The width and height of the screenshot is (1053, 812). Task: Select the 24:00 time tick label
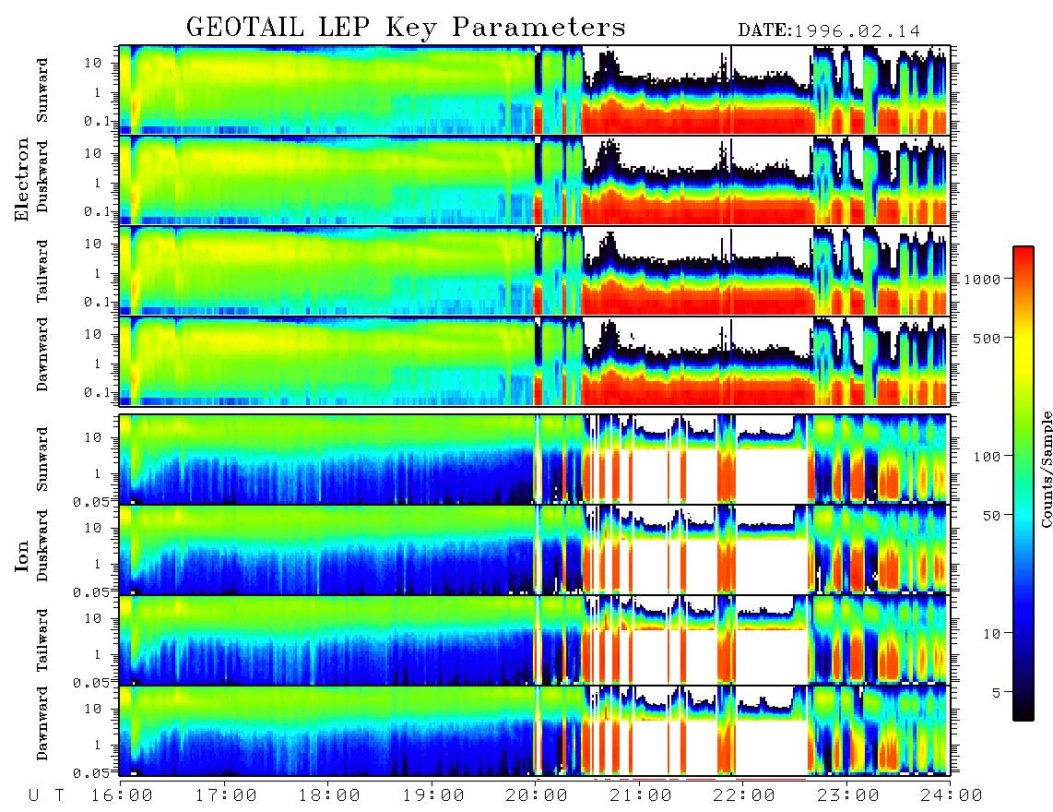pos(951,795)
